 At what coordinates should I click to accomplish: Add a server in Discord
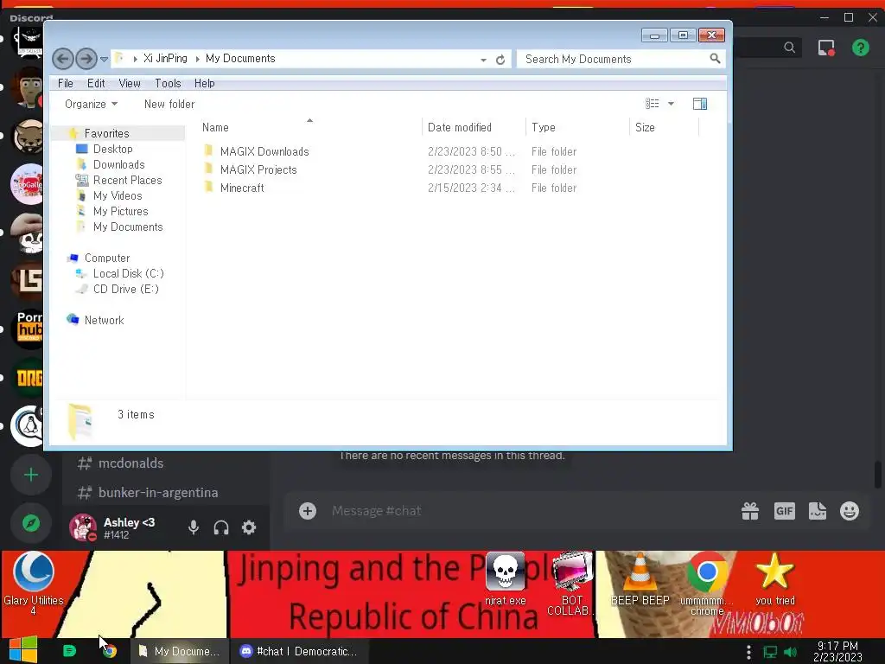pos(31,475)
